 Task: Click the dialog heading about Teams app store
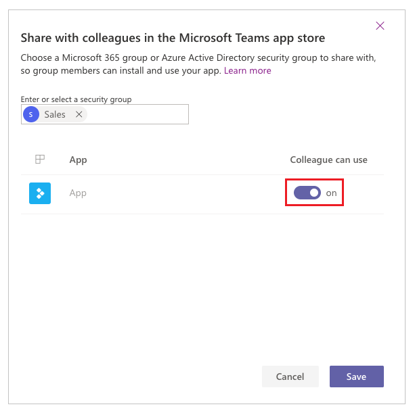[x=173, y=38]
